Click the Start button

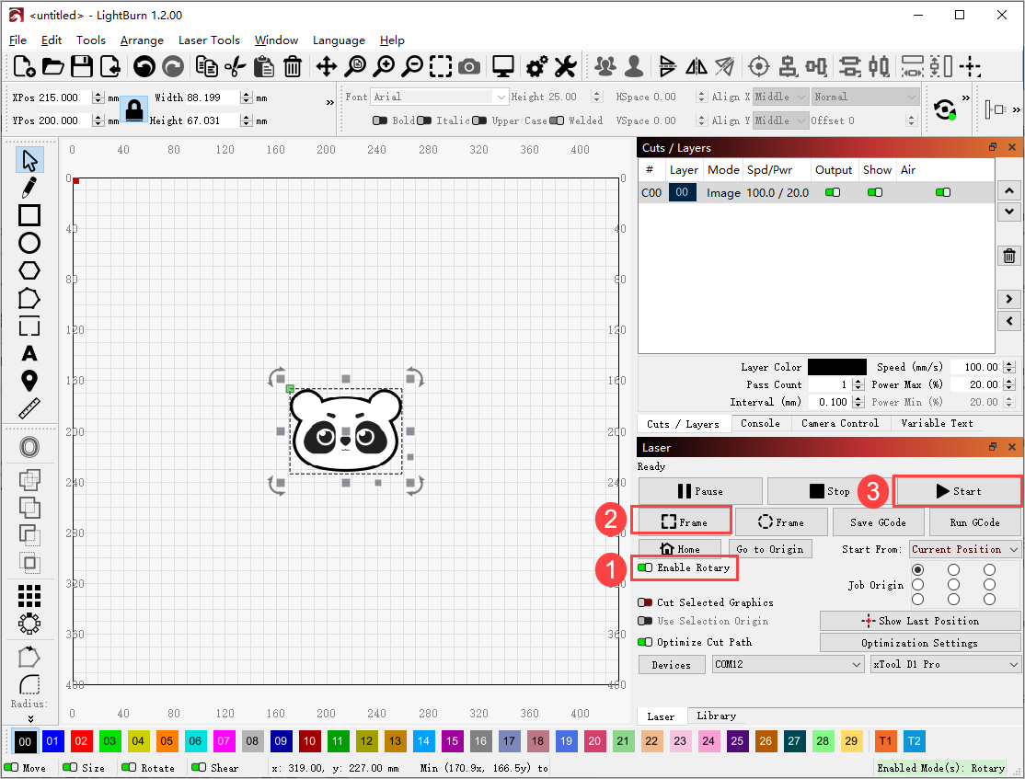point(958,491)
